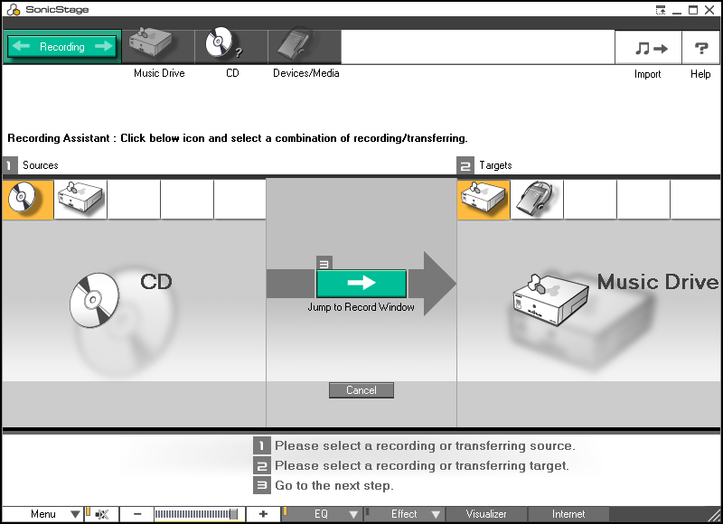
Task: Close the SonicStage window
Action: (709, 10)
